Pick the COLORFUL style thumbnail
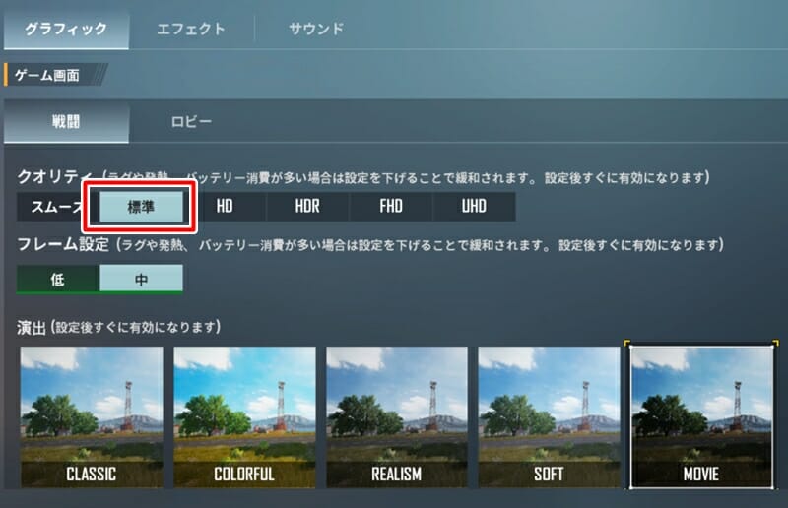This screenshot has height=508, width=788. [244, 417]
